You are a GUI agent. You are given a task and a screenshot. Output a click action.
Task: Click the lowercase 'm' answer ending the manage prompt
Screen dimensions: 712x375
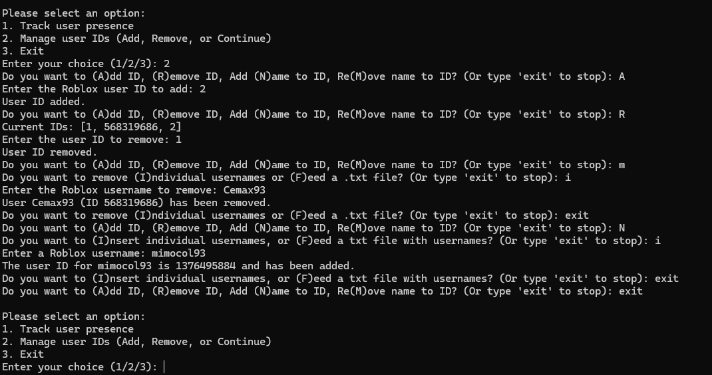point(622,165)
